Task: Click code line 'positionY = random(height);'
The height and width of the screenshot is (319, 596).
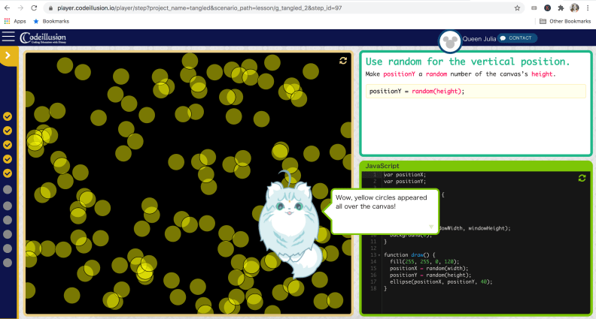Action: click(x=430, y=275)
